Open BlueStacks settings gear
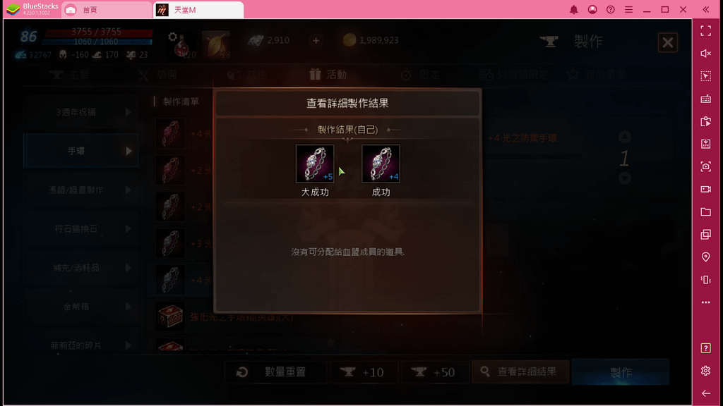Screen dimensions: 723x406 pos(705,371)
